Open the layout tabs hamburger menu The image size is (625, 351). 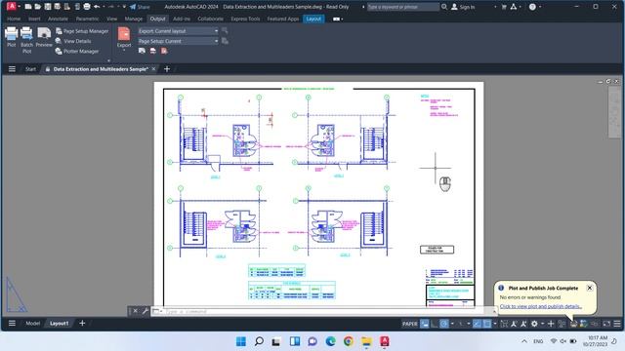pos(12,323)
